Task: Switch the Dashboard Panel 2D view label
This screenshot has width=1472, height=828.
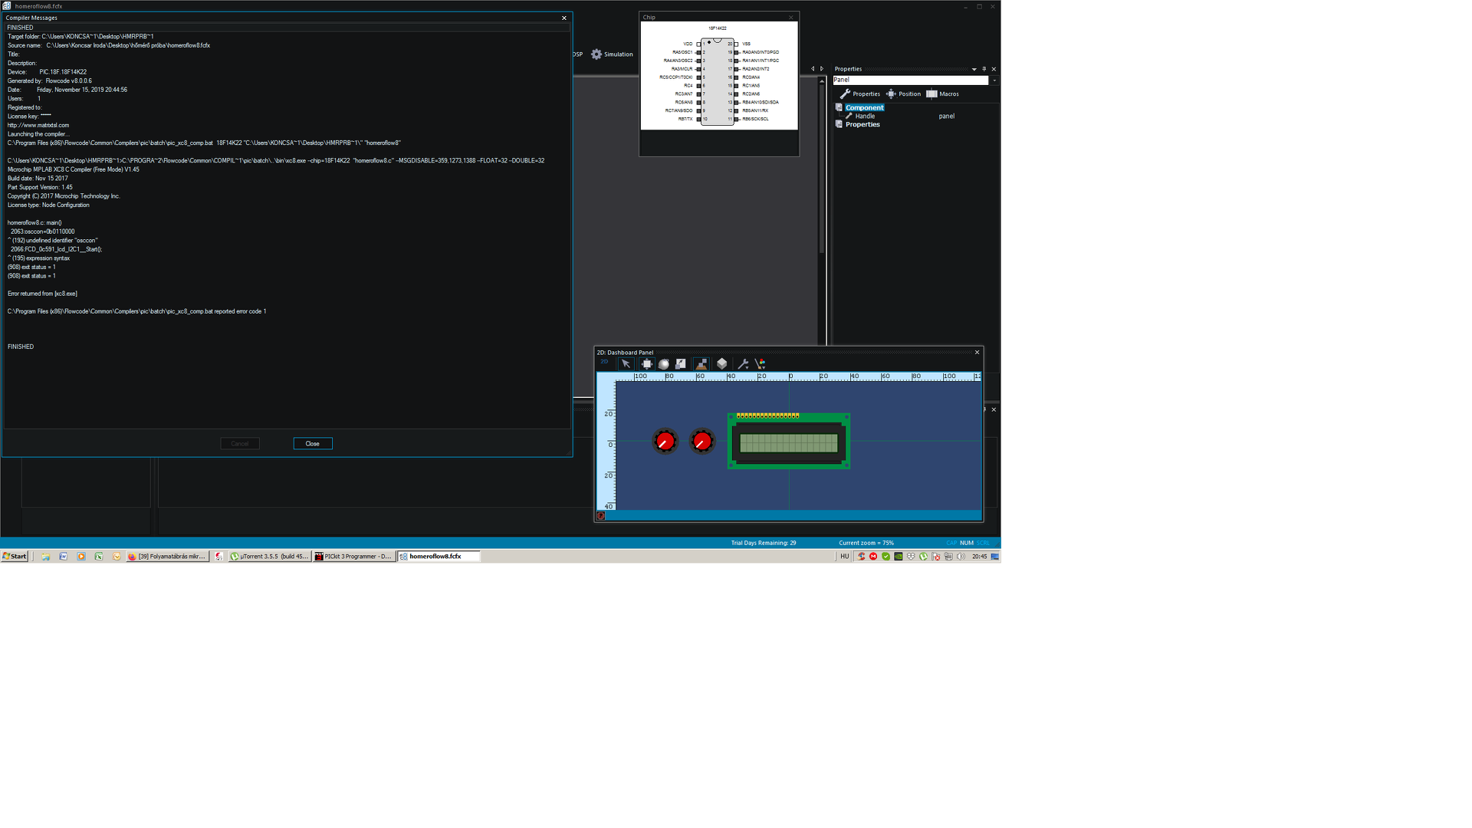Action: click(604, 362)
